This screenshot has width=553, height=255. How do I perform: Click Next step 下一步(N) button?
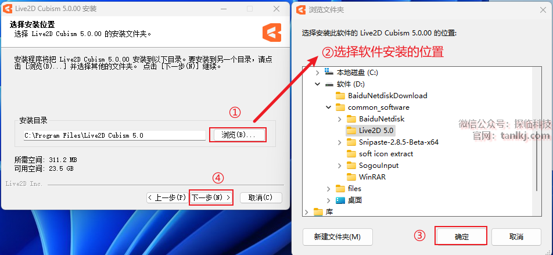pyautogui.click(x=211, y=197)
